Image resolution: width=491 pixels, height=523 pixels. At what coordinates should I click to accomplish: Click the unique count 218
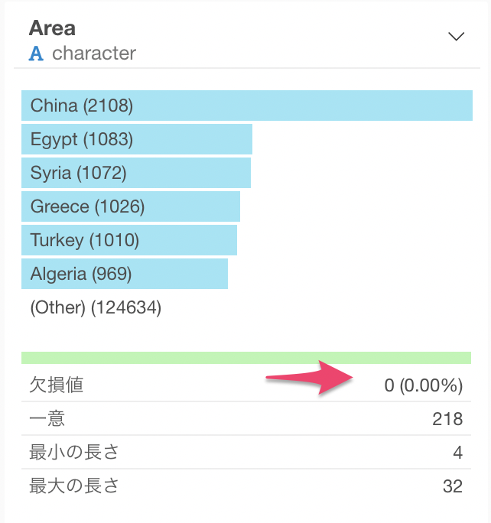pyautogui.click(x=447, y=419)
